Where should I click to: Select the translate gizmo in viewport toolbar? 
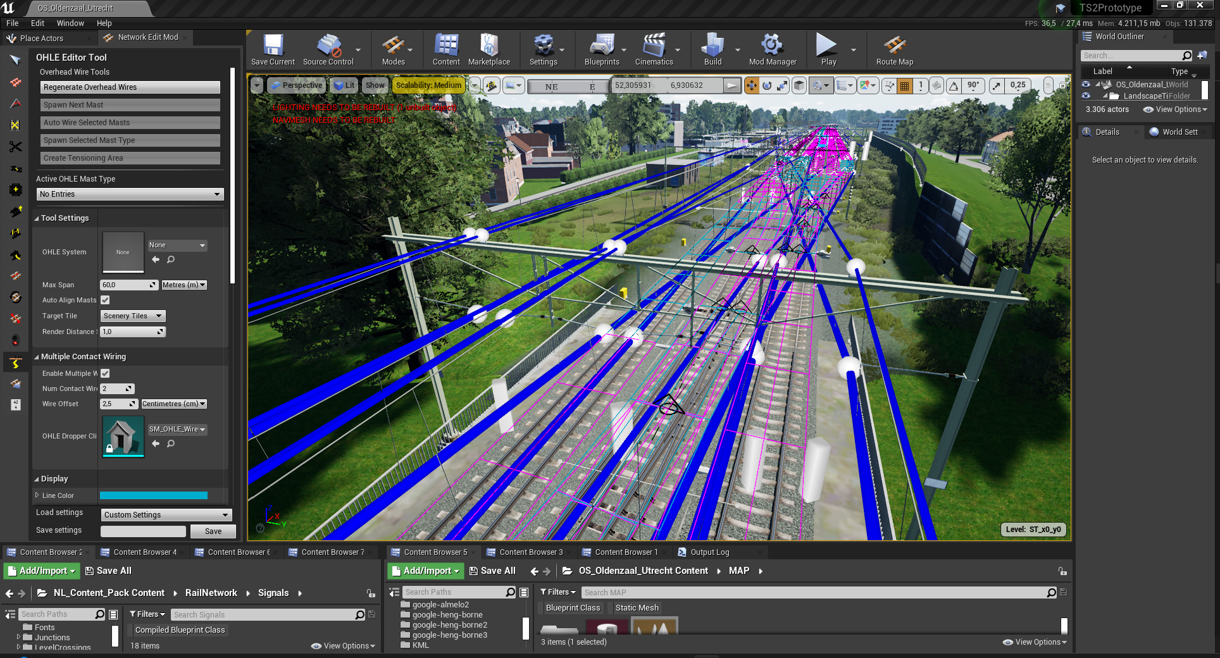[751, 85]
